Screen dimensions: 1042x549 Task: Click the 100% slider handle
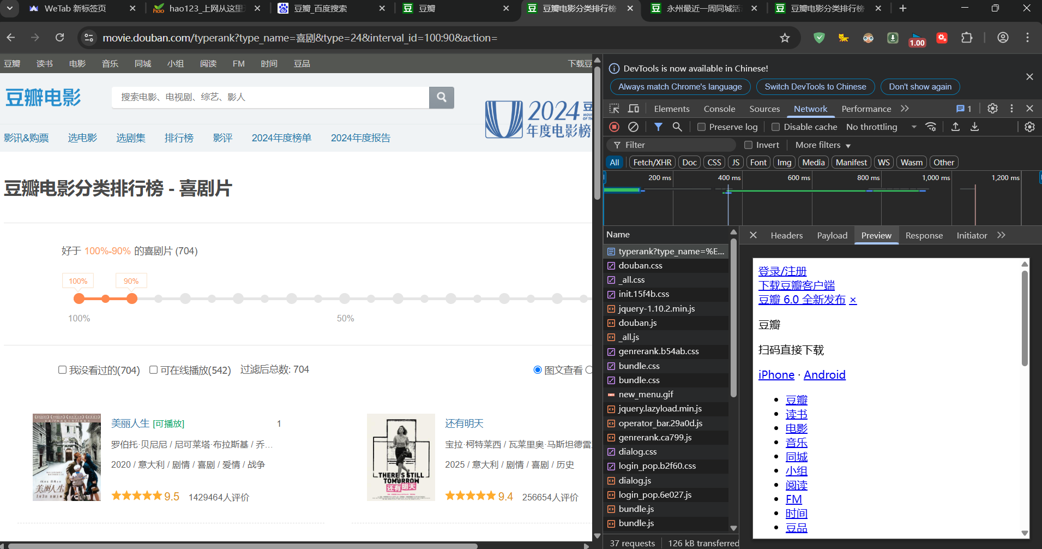[79, 299]
